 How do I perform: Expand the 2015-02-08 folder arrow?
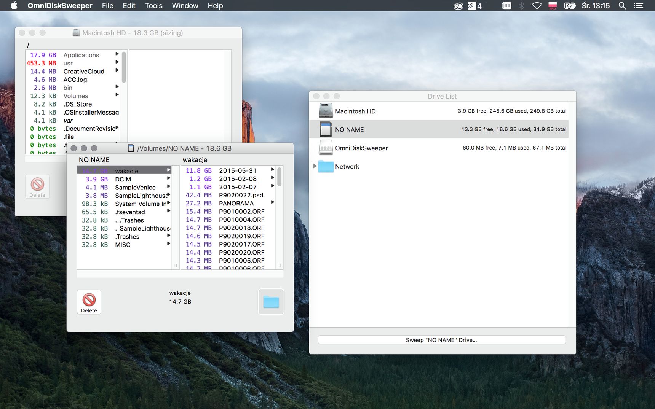272,178
